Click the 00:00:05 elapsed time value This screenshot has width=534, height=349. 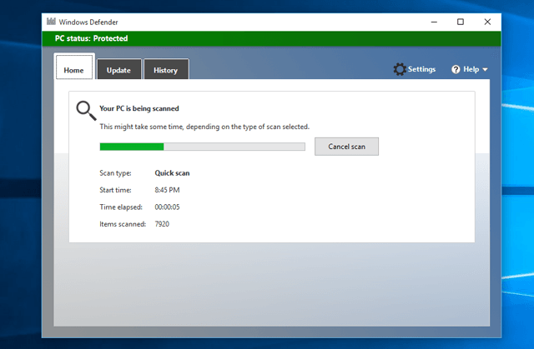tap(167, 207)
